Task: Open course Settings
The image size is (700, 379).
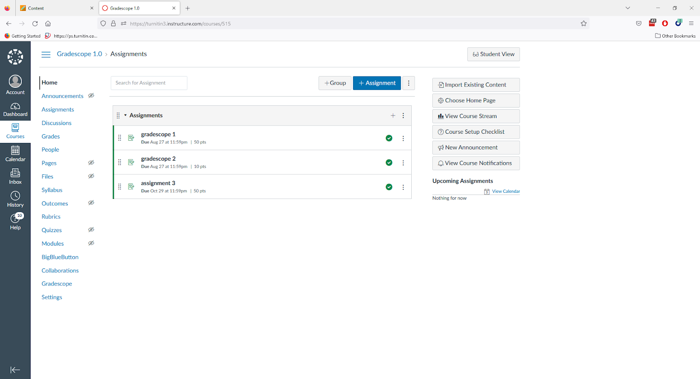Action: (52, 297)
